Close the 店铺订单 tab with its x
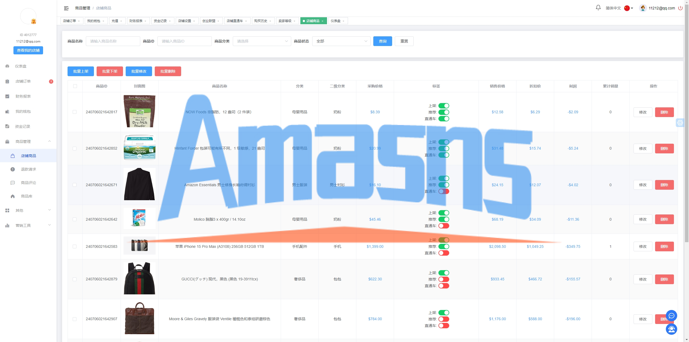The image size is (689, 342). [x=79, y=21]
